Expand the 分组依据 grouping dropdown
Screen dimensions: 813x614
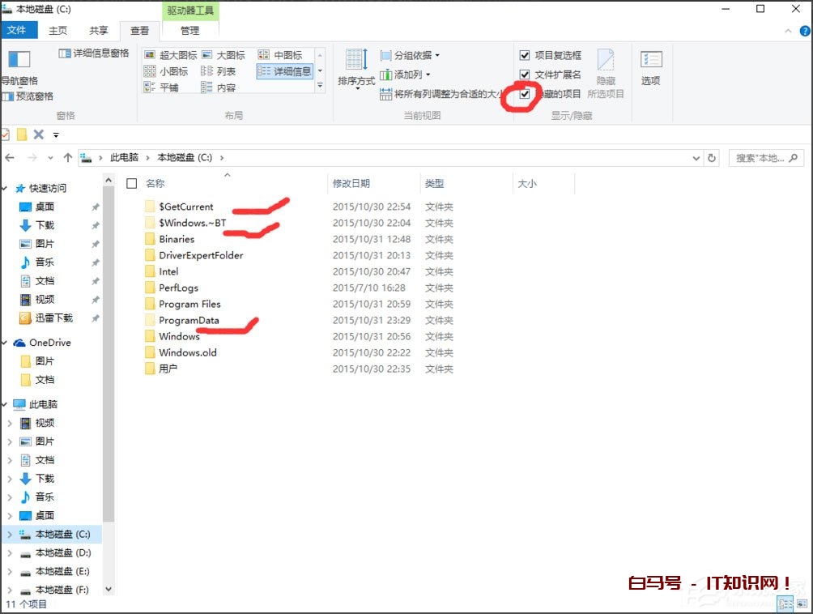click(x=415, y=55)
